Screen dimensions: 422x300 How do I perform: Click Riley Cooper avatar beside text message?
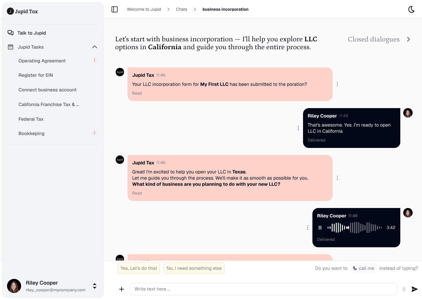[x=408, y=113]
